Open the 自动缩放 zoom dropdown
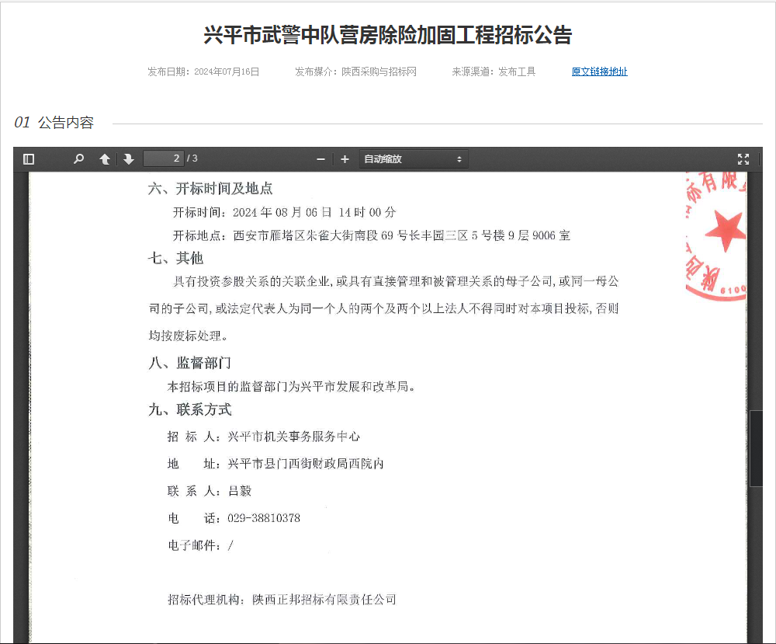 [413, 159]
